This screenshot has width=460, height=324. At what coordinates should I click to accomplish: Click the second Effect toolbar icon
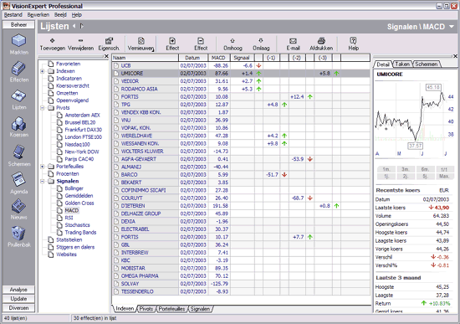coord(201,44)
